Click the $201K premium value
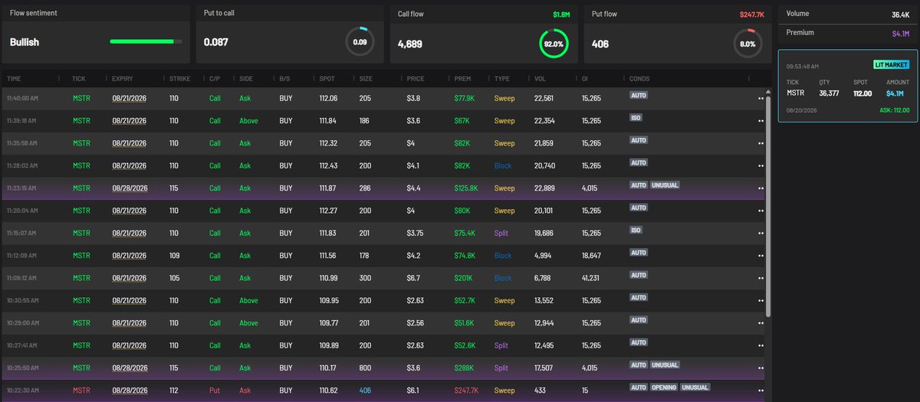 click(x=463, y=278)
